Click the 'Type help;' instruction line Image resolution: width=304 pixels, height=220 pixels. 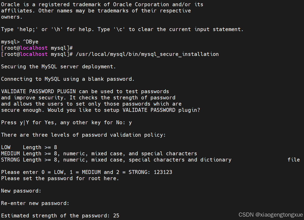pos(122,30)
